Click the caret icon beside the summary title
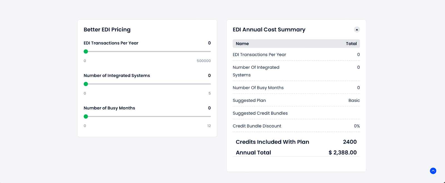The width and height of the screenshot is (445, 183). point(357,29)
